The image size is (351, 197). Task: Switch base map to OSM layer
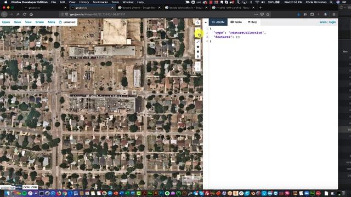(34, 187)
